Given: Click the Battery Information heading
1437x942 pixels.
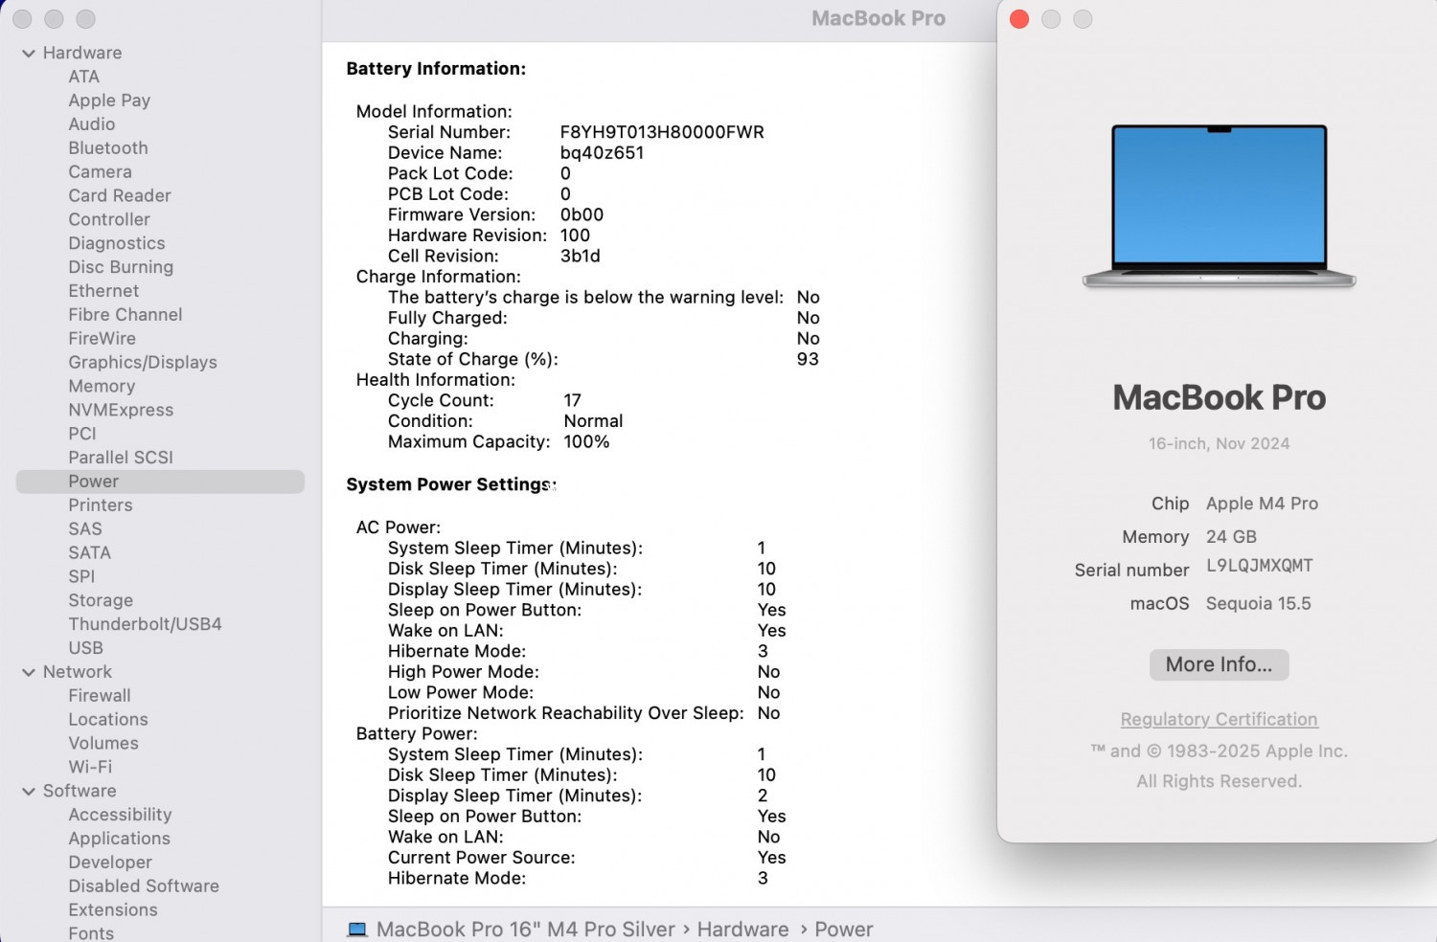Looking at the screenshot, I should [436, 69].
